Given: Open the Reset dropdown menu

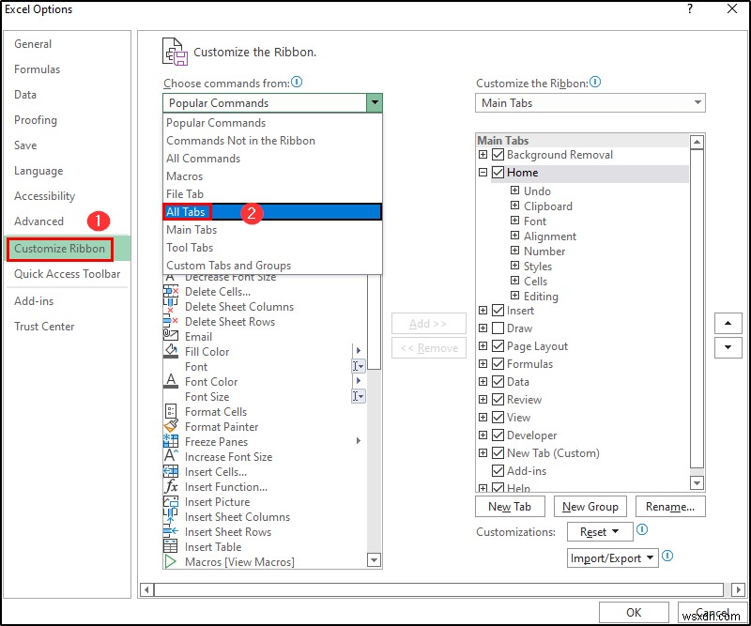Looking at the screenshot, I should point(600,531).
